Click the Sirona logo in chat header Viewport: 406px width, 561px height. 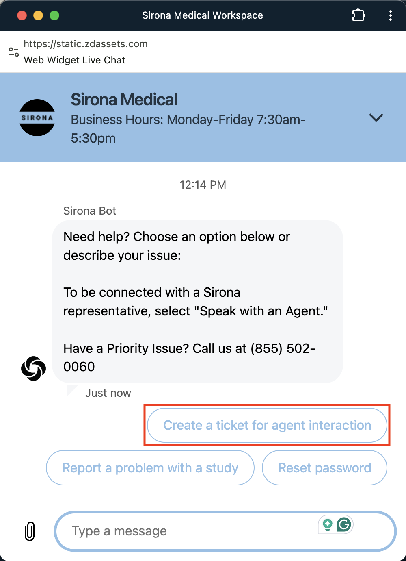(x=37, y=117)
